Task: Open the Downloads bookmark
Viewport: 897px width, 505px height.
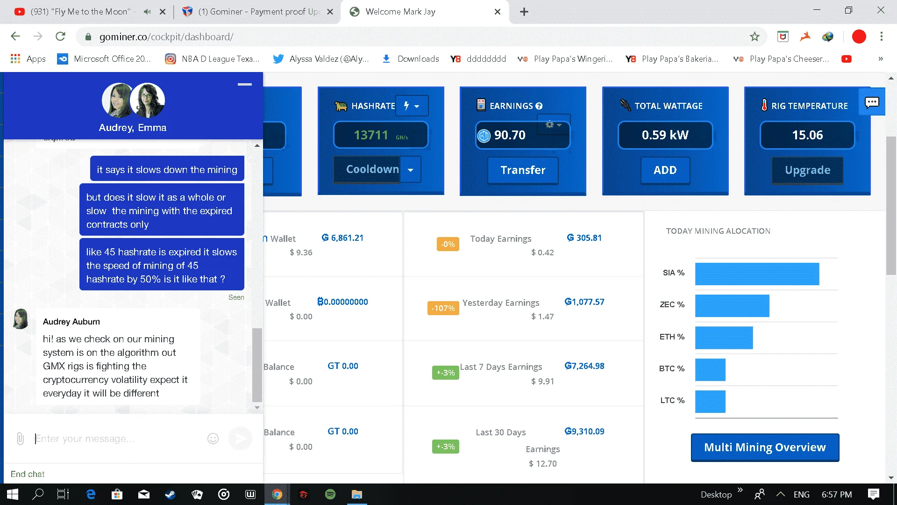Action: tap(410, 59)
